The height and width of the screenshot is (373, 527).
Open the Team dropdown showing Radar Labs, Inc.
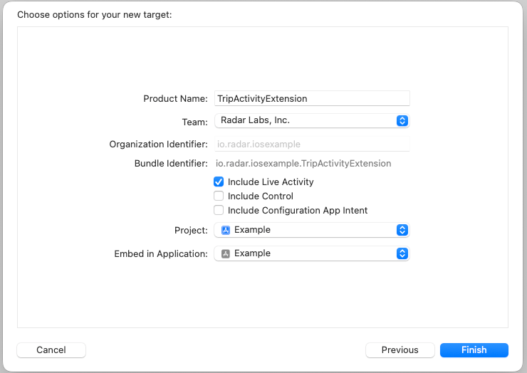click(x=312, y=120)
